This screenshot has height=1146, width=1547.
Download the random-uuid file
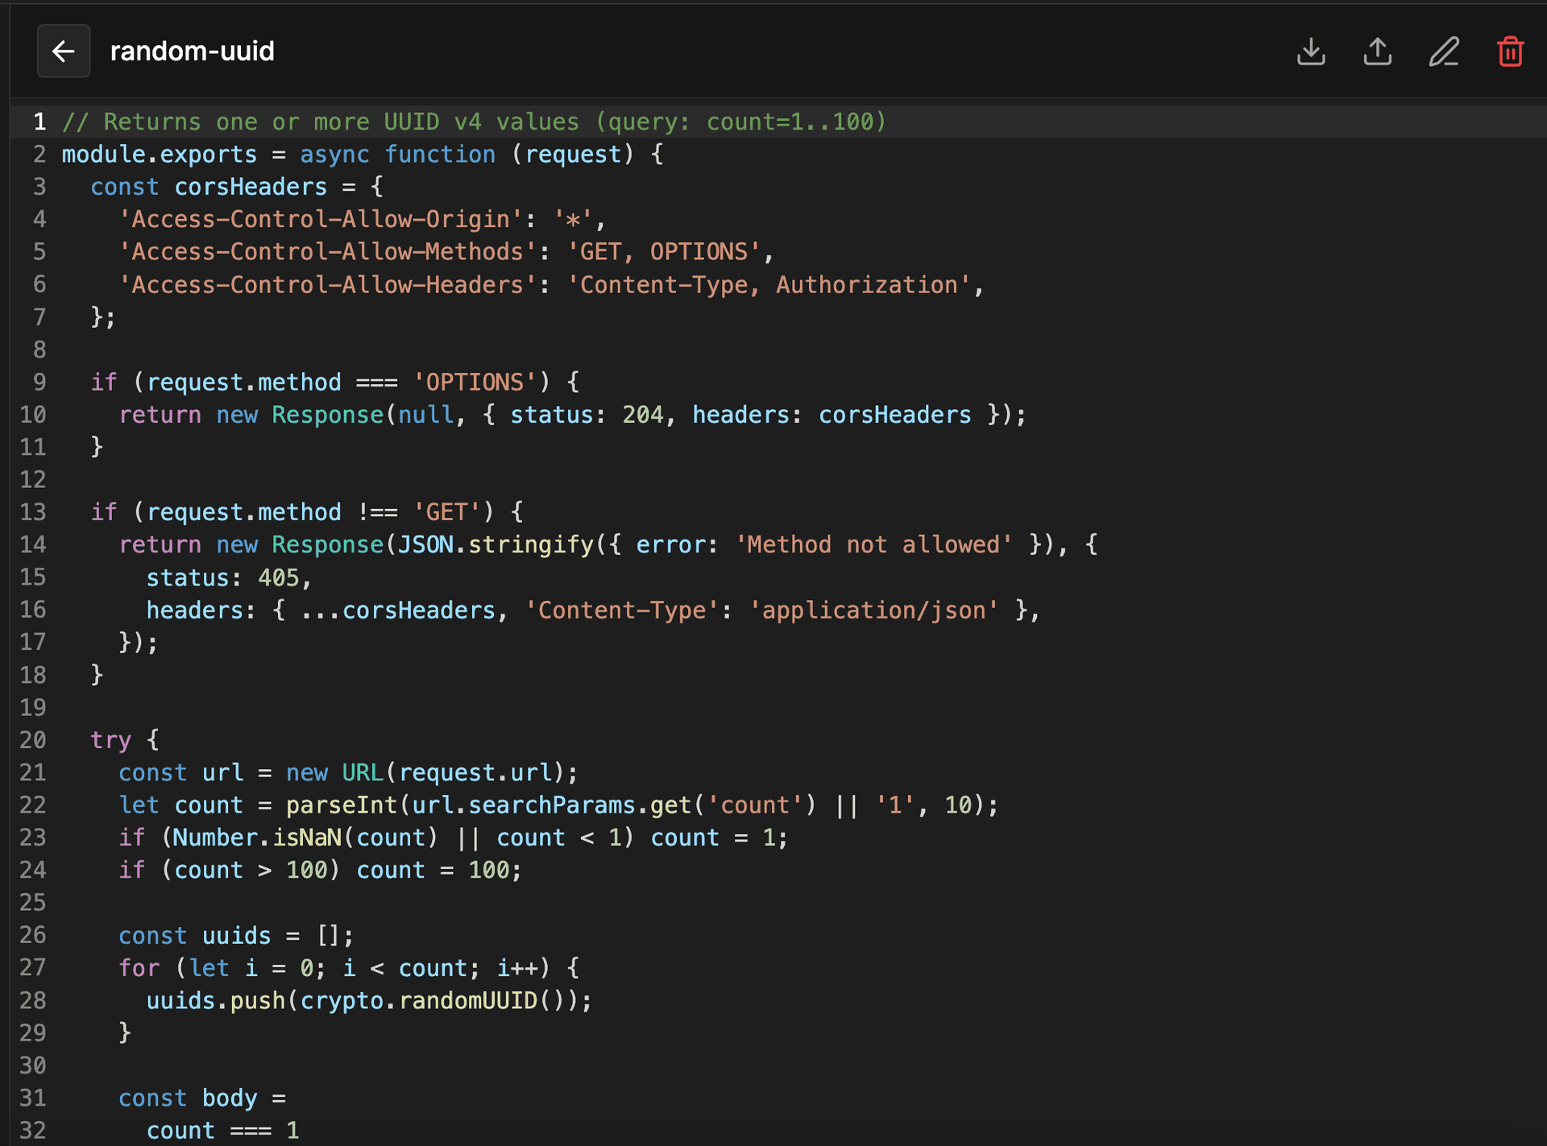pyautogui.click(x=1311, y=51)
